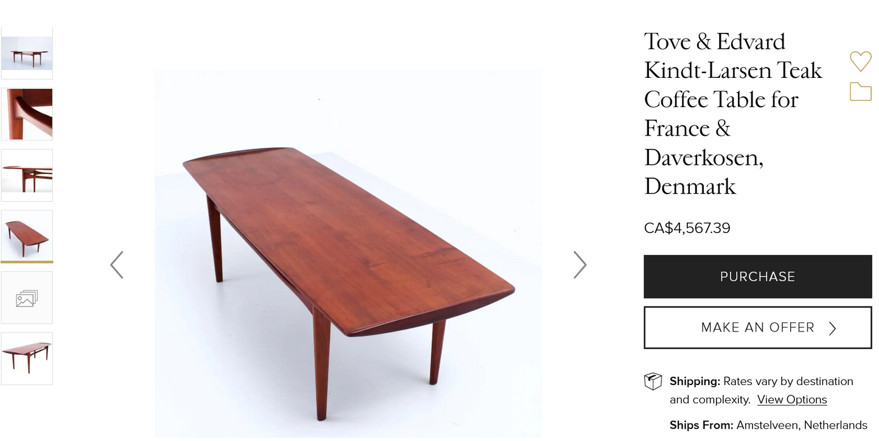
Task: Save item with the heart icon
Action: 860,61
